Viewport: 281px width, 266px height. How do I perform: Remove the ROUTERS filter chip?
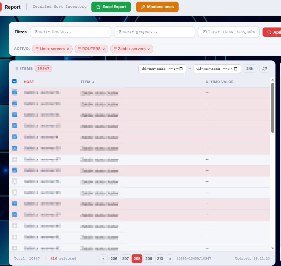click(x=103, y=49)
